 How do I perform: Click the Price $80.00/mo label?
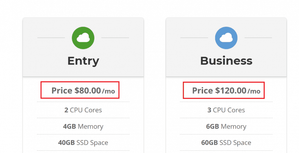click(x=83, y=91)
